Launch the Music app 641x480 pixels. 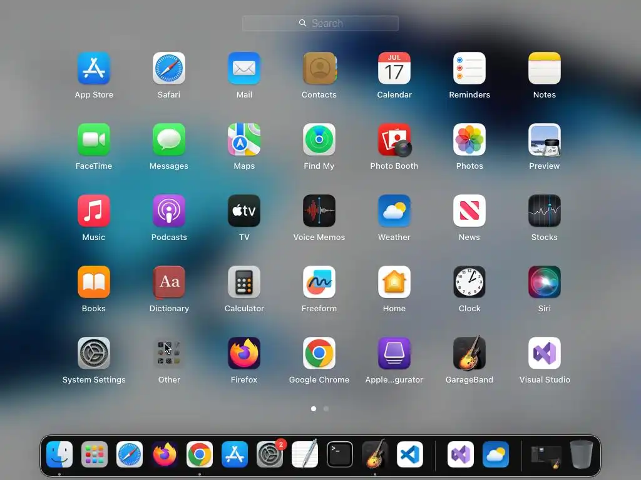[x=94, y=211]
